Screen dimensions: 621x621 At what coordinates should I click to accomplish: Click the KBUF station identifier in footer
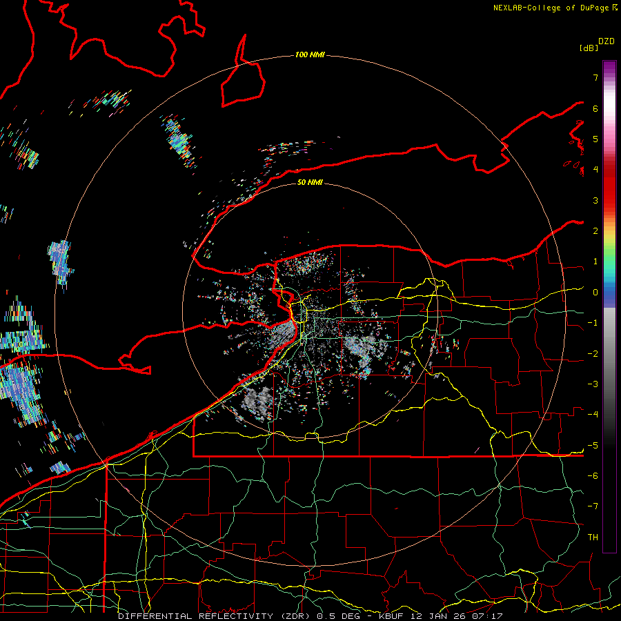click(393, 616)
